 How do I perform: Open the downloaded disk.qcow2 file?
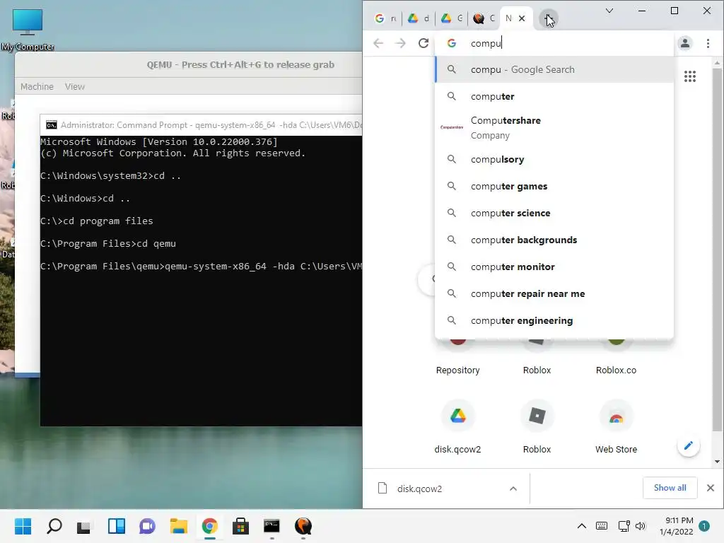[x=418, y=489]
